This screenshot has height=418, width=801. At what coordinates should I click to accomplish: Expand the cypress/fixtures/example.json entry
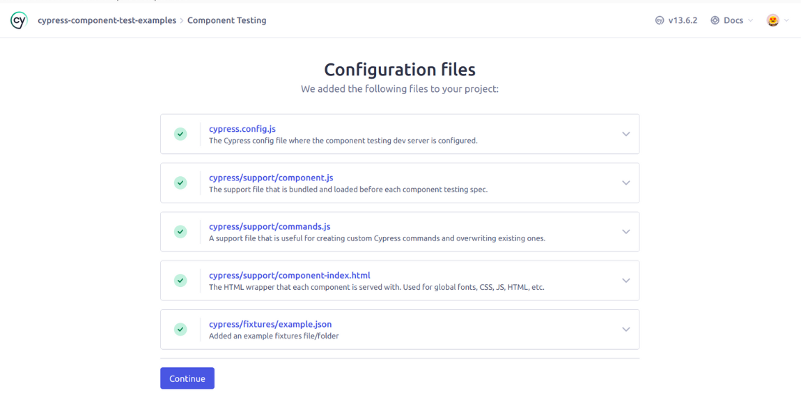coord(625,329)
